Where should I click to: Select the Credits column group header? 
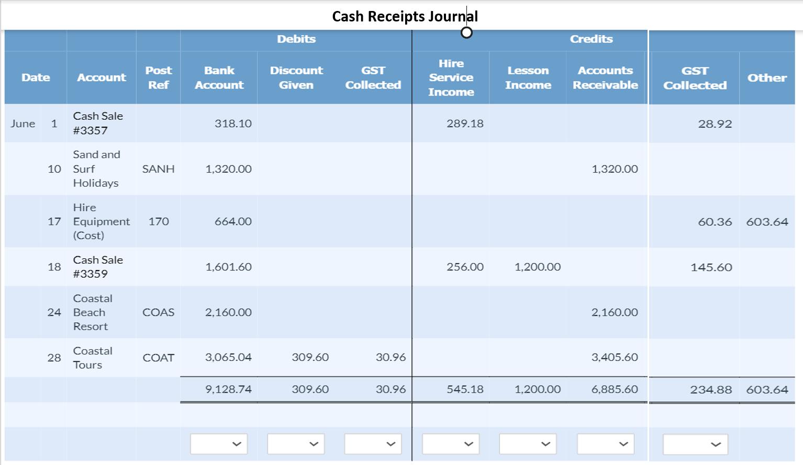[x=591, y=39]
